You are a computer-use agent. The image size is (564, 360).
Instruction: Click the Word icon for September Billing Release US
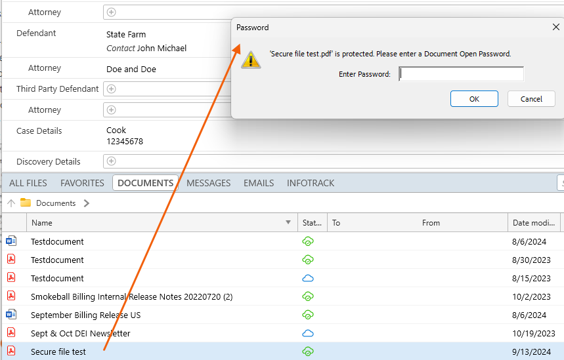11,314
